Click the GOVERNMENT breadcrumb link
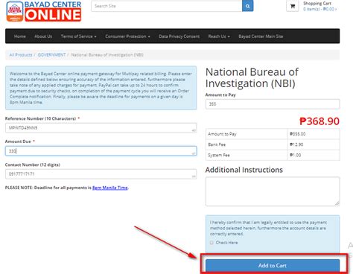The image size is (353, 274). coord(51,54)
